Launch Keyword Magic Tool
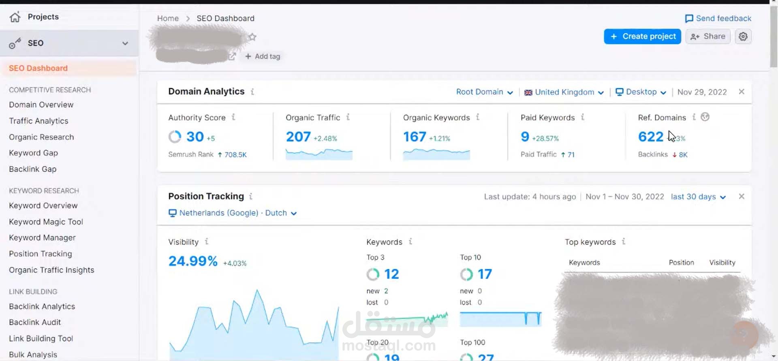Image resolution: width=778 pixels, height=361 pixels. pos(46,222)
